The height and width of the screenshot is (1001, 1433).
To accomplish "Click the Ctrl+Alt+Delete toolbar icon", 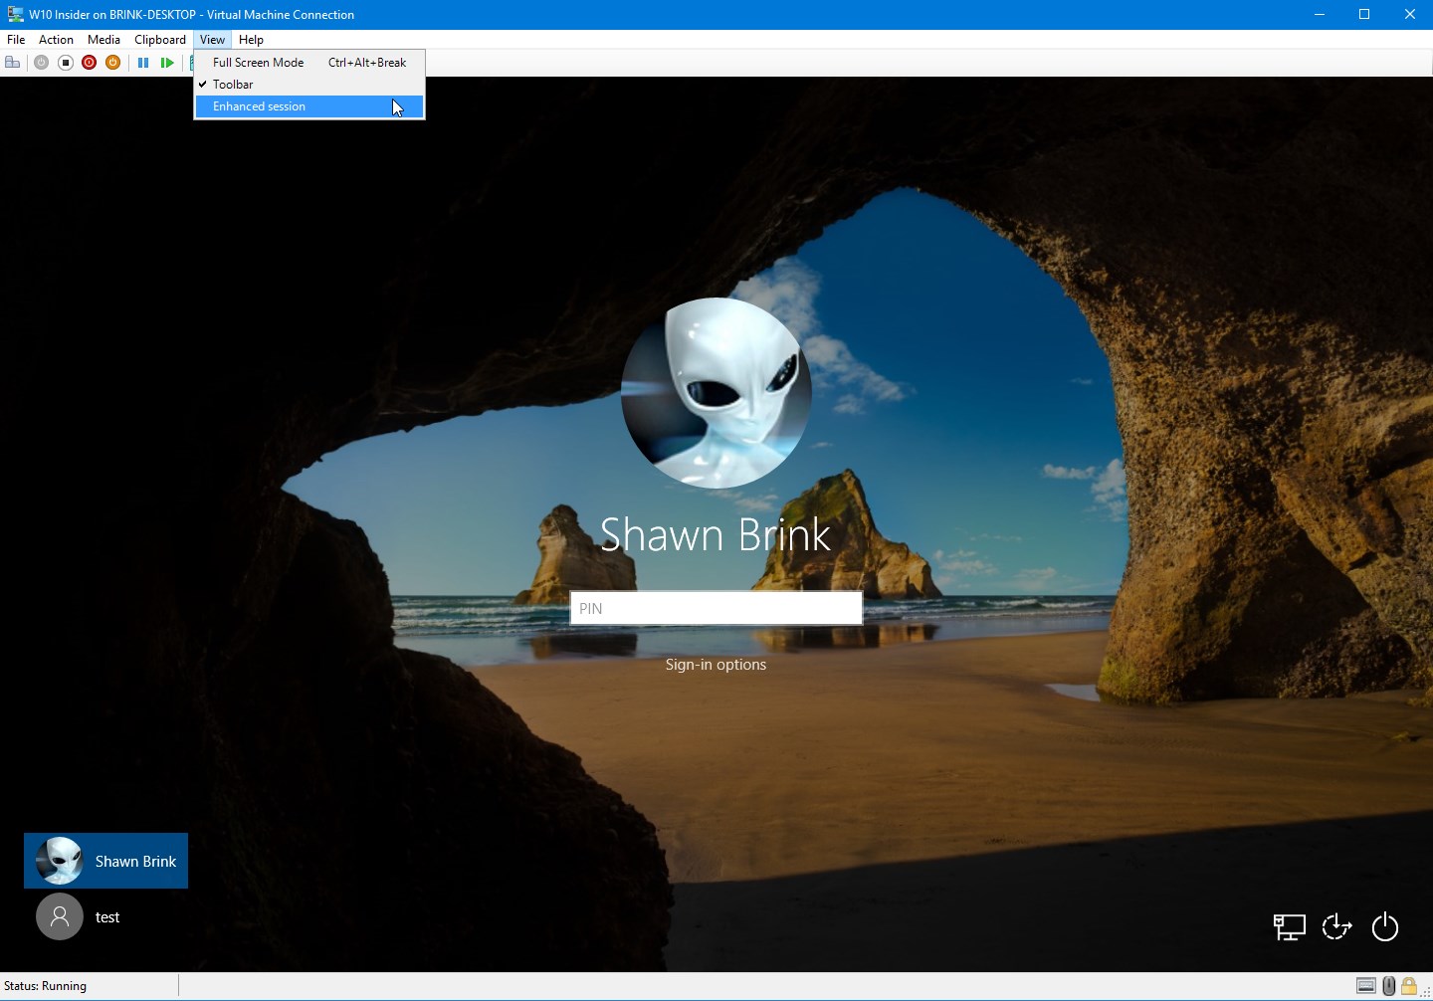I will click(13, 63).
